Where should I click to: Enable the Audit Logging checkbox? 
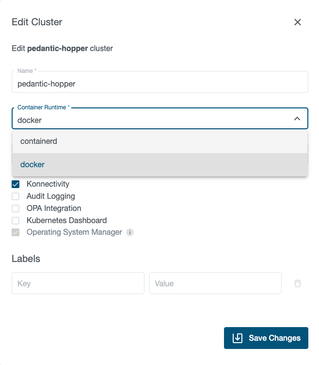coord(16,196)
